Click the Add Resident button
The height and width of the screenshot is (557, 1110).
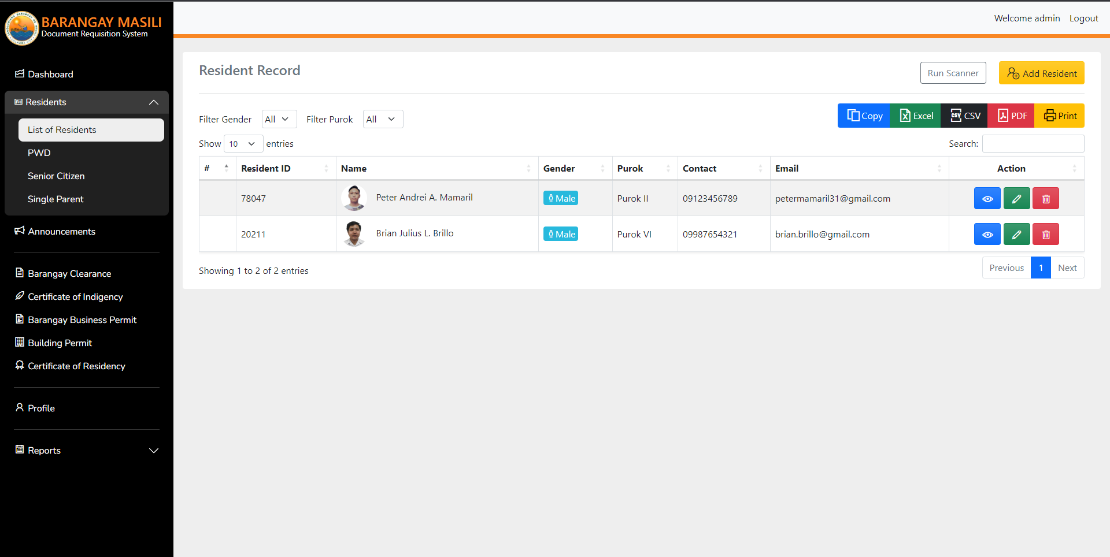tap(1041, 73)
